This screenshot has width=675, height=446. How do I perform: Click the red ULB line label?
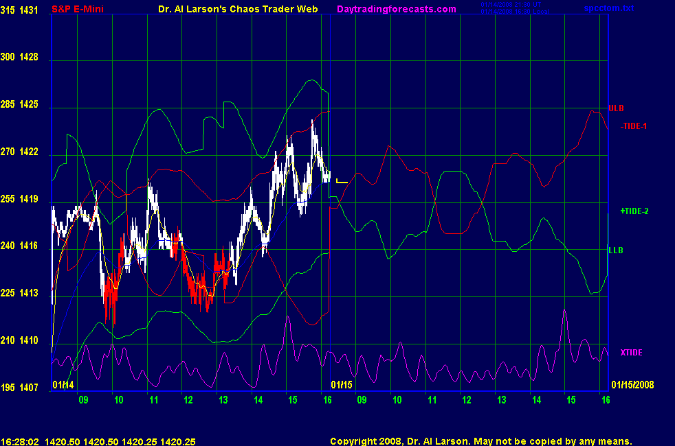click(x=617, y=108)
